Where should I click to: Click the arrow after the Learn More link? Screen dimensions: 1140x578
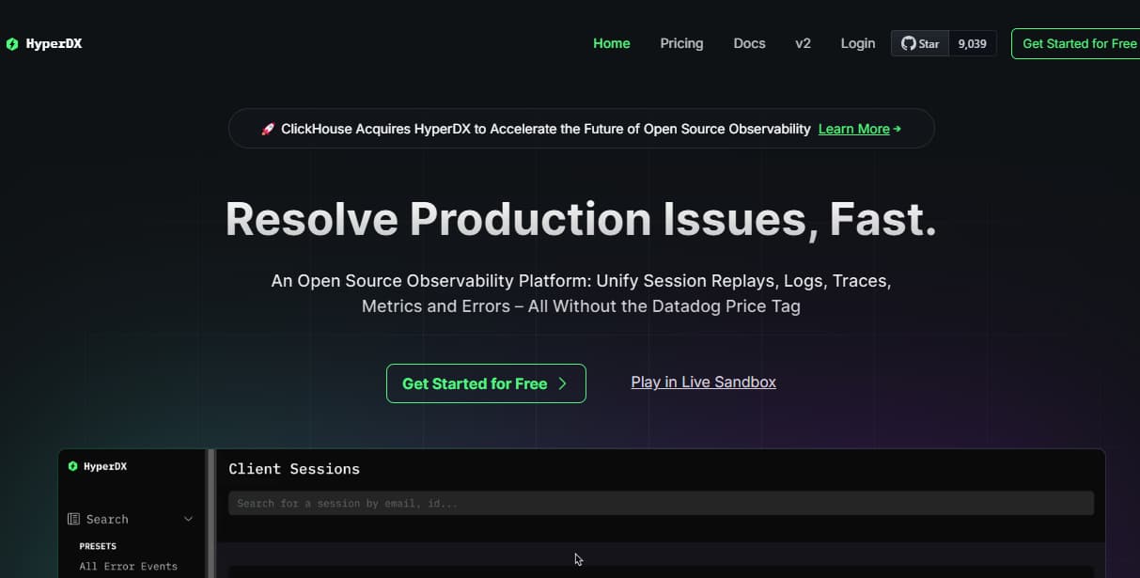pos(896,129)
